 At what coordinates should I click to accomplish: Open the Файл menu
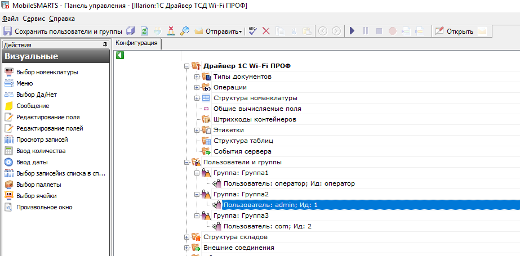coord(11,19)
